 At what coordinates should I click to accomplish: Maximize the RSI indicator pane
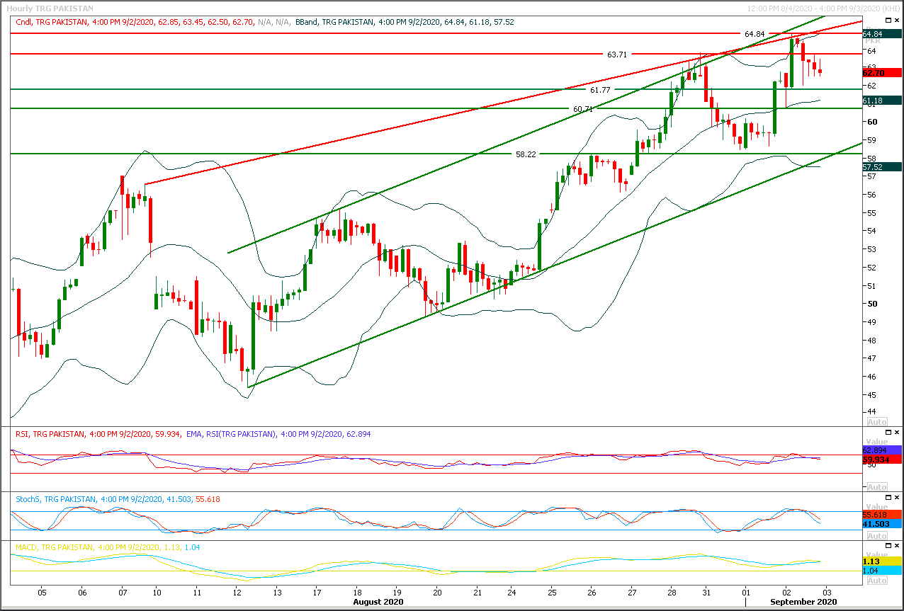click(888, 432)
